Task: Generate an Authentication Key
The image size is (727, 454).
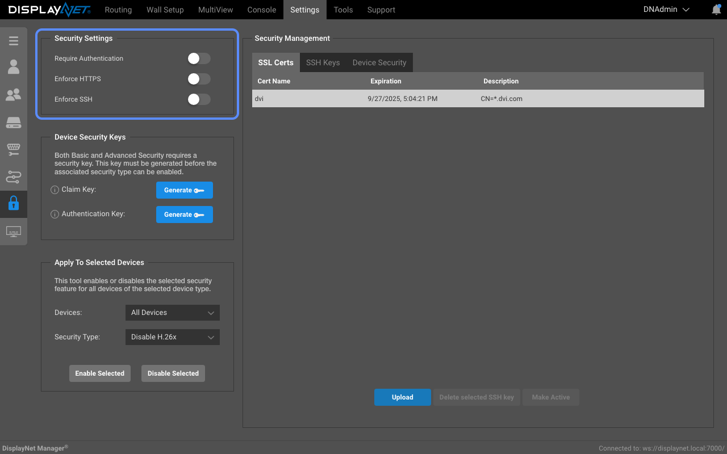Action: pyautogui.click(x=185, y=215)
